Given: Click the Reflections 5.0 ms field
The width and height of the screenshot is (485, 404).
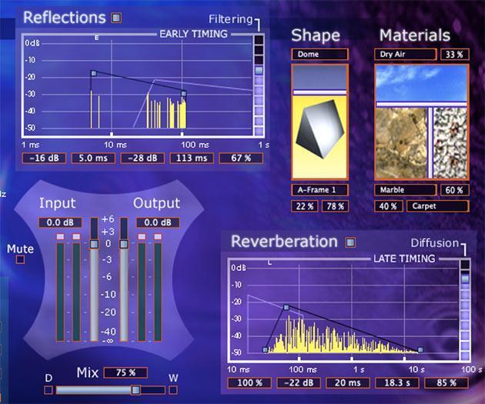Looking at the screenshot, I should tap(93, 159).
